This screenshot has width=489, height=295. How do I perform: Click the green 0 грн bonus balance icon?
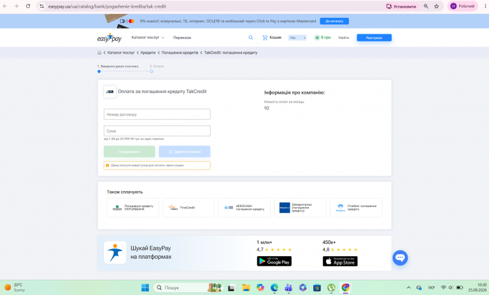[317, 38]
